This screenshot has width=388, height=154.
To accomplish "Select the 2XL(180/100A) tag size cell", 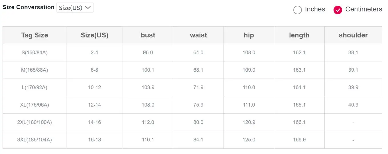I will [34, 122].
